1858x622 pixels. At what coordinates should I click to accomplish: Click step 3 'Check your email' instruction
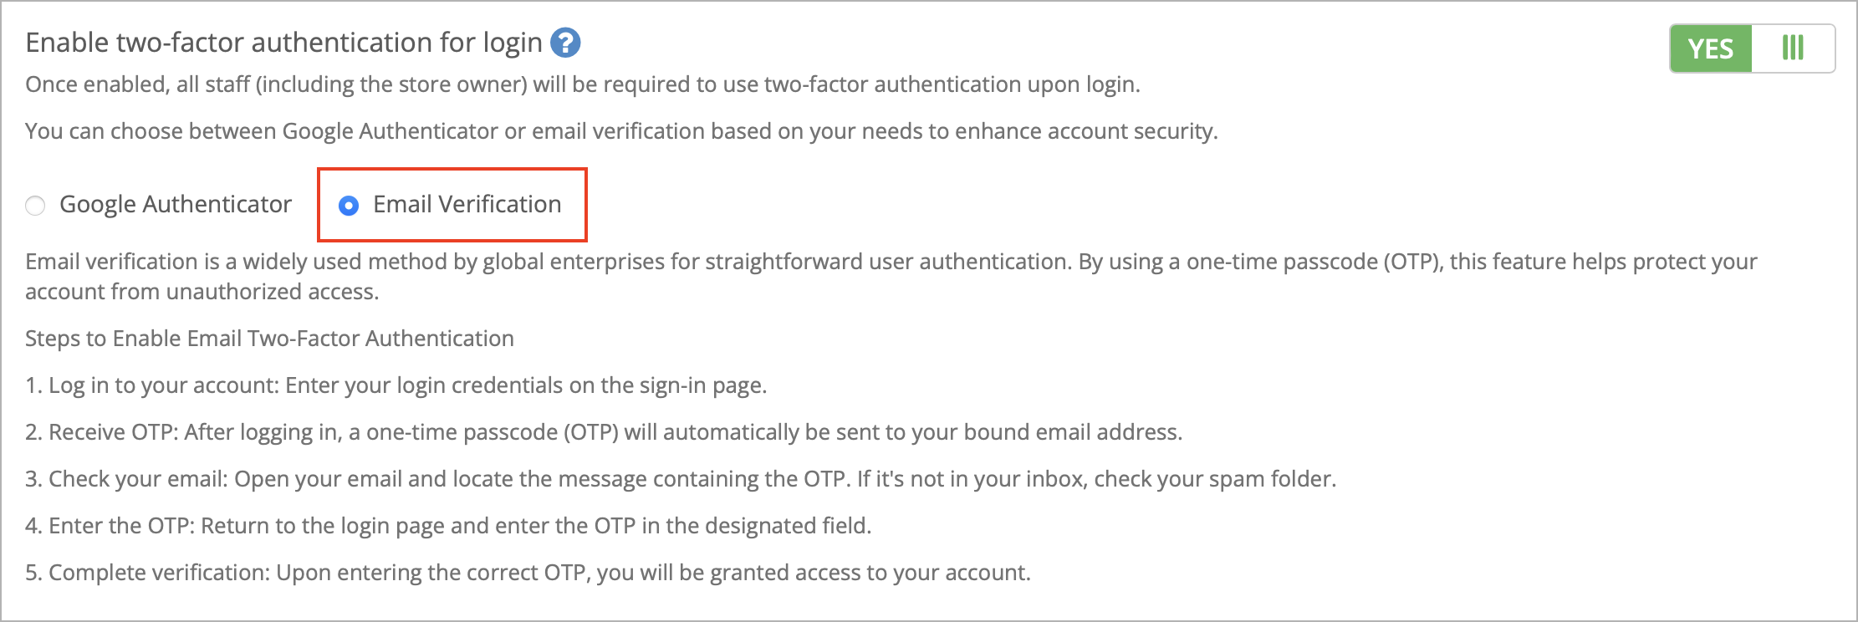tap(680, 479)
